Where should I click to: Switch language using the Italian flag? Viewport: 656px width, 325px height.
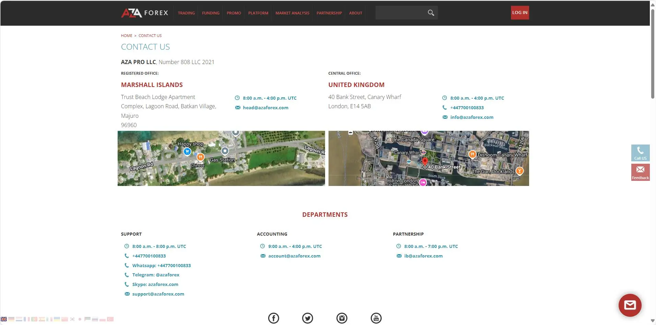49,319
